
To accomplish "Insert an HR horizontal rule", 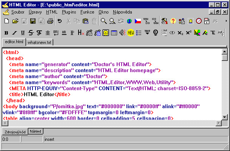I will (x=64, y=33).
